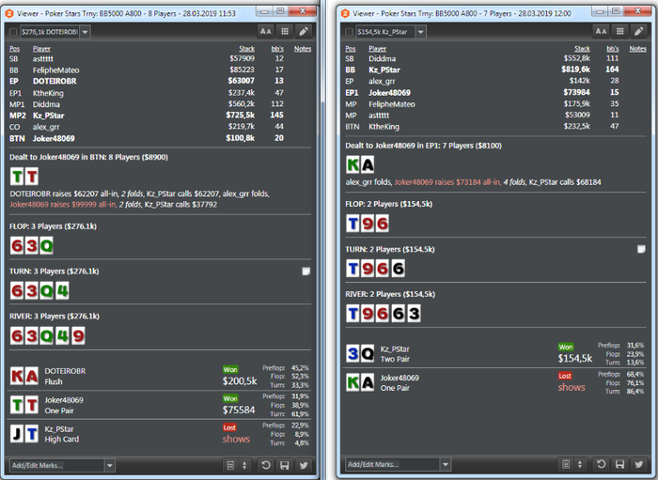The image size is (658, 480).
Task: Click pencil edit icon in left viewer
Action: (304, 31)
